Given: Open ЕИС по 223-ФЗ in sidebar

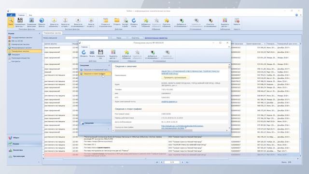Looking at the screenshot, I should (17, 41).
